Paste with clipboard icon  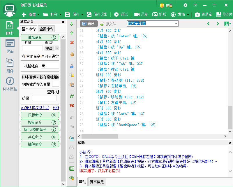72,85
